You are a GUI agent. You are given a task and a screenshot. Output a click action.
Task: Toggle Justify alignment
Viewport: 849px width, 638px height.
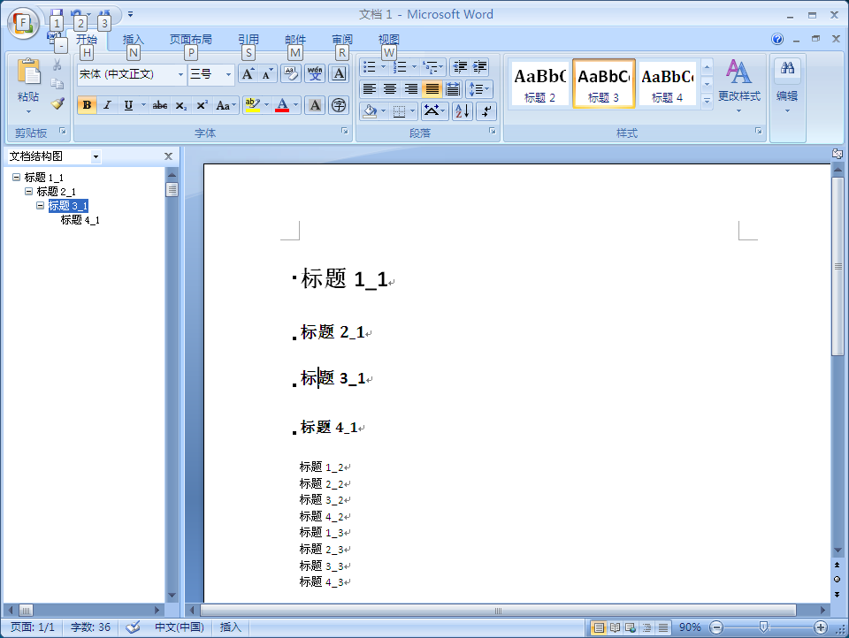pos(432,89)
